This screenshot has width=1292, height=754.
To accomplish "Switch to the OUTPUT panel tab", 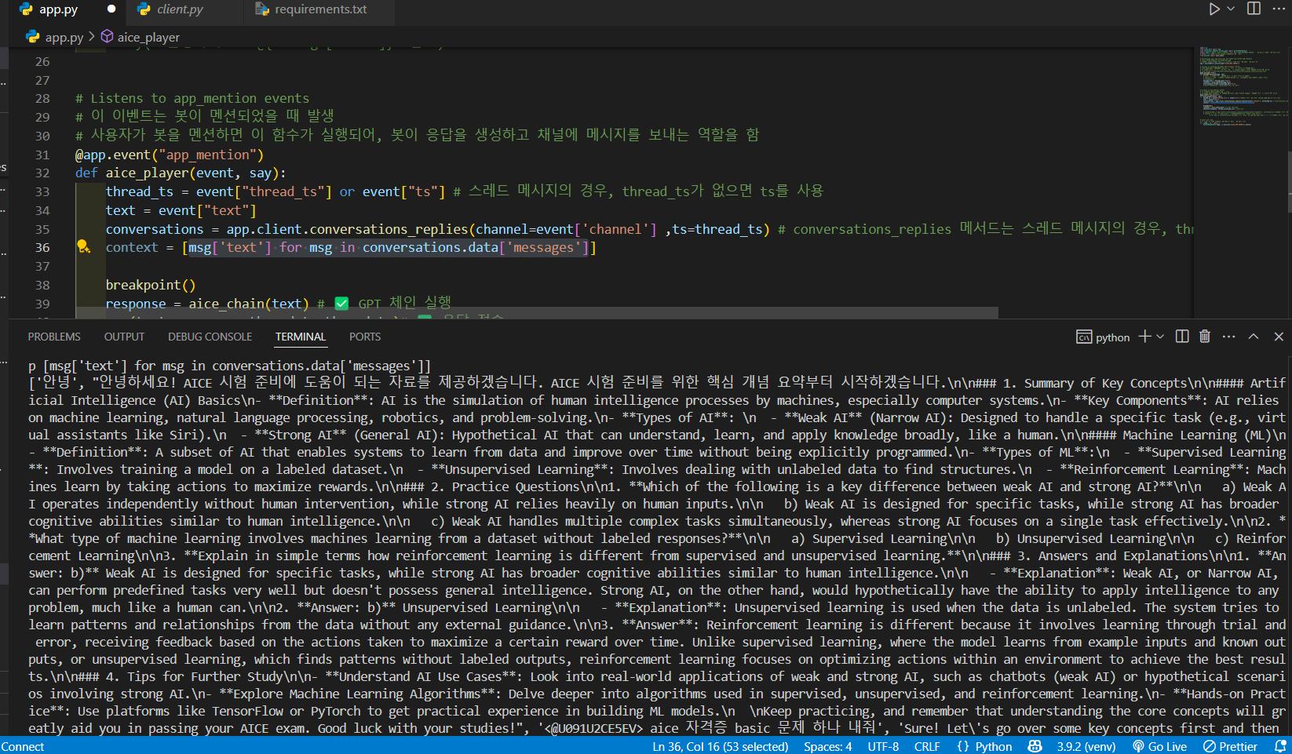I will pos(124,337).
